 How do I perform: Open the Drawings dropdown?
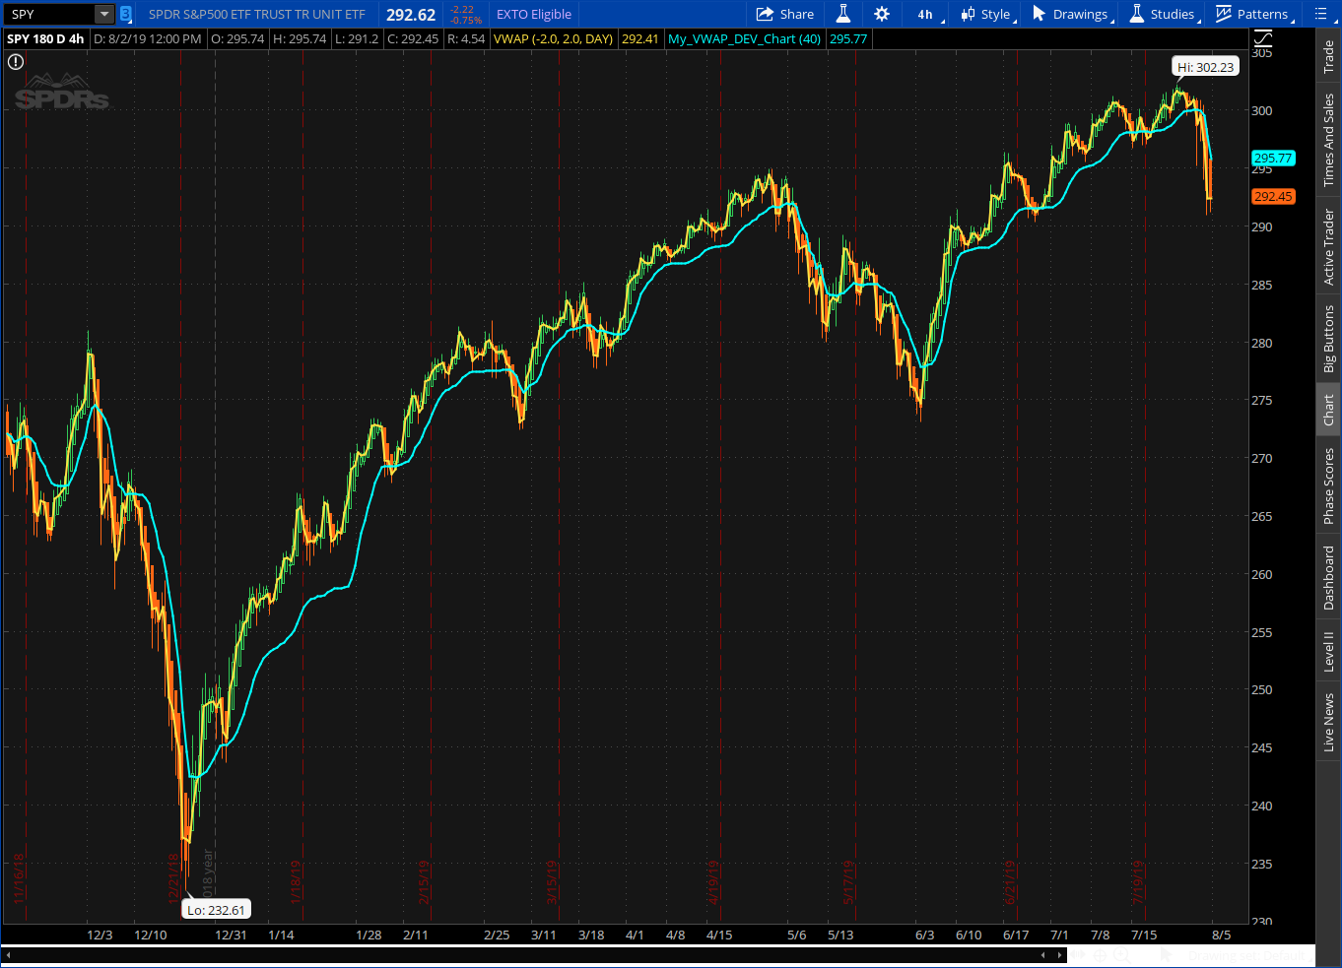[1073, 14]
